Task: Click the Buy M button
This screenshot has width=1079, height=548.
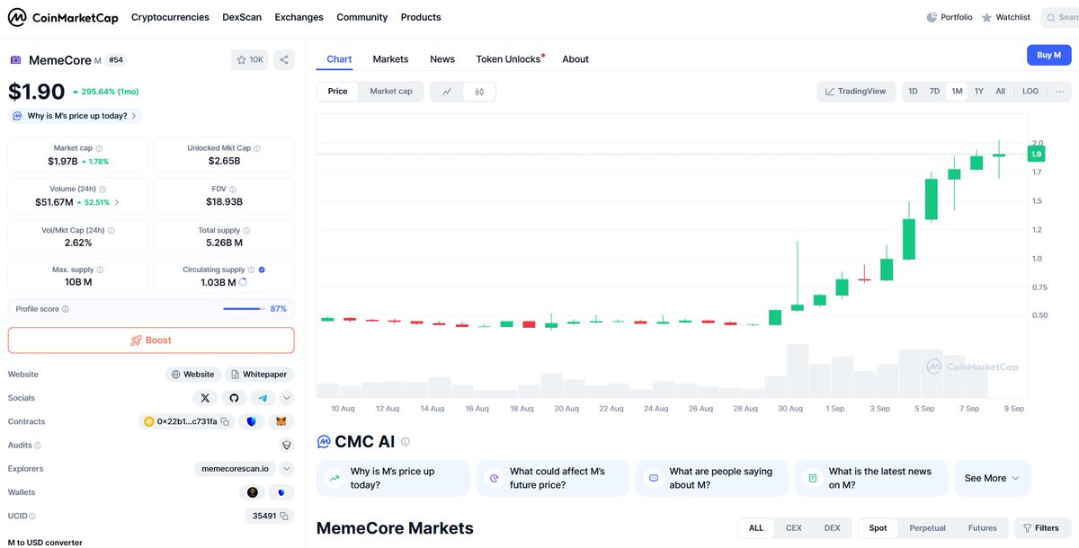Action: click(1049, 55)
